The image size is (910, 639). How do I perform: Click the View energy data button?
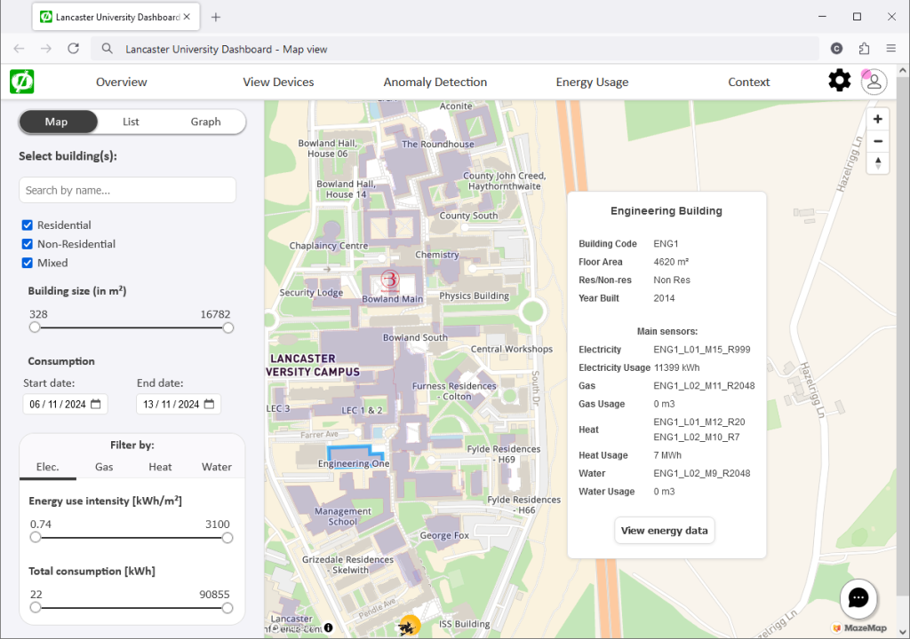click(x=664, y=530)
